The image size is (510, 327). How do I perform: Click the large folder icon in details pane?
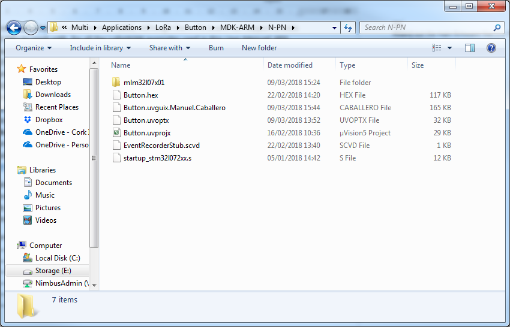coord(27,305)
